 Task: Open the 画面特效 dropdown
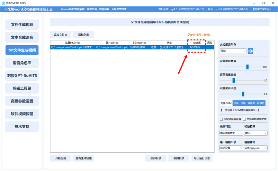coord(231,133)
